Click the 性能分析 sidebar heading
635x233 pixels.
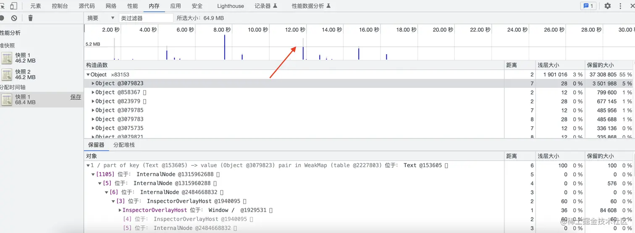[x=10, y=33]
